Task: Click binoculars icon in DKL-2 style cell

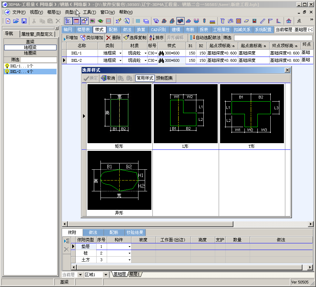Action: tap(161, 60)
